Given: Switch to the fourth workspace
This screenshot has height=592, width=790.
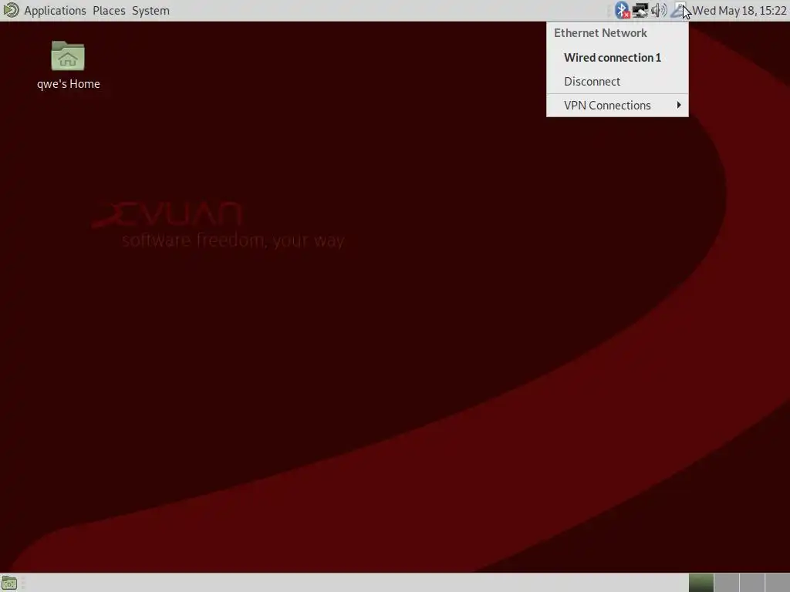Looking at the screenshot, I should pos(777,583).
